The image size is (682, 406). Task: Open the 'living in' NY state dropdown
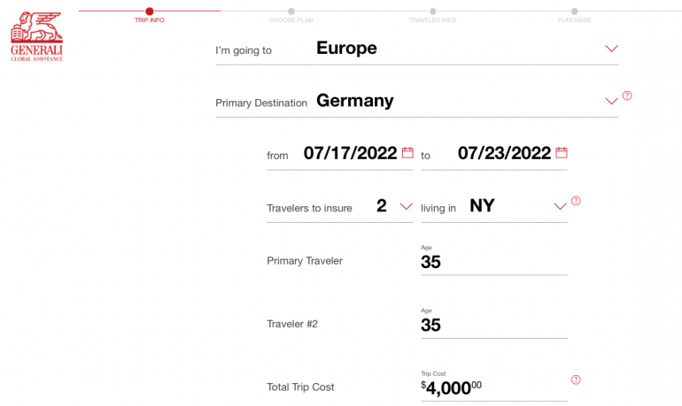(x=560, y=206)
